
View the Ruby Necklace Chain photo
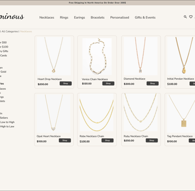[x=140, y=112]
